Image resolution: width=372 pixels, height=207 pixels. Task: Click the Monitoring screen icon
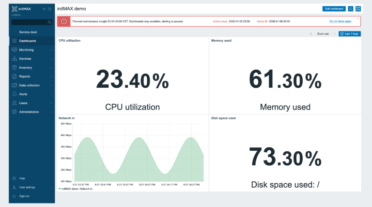[14, 49]
